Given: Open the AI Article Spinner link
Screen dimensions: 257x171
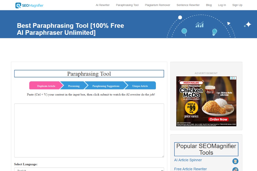Looking at the screenshot, I should point(188,160).
